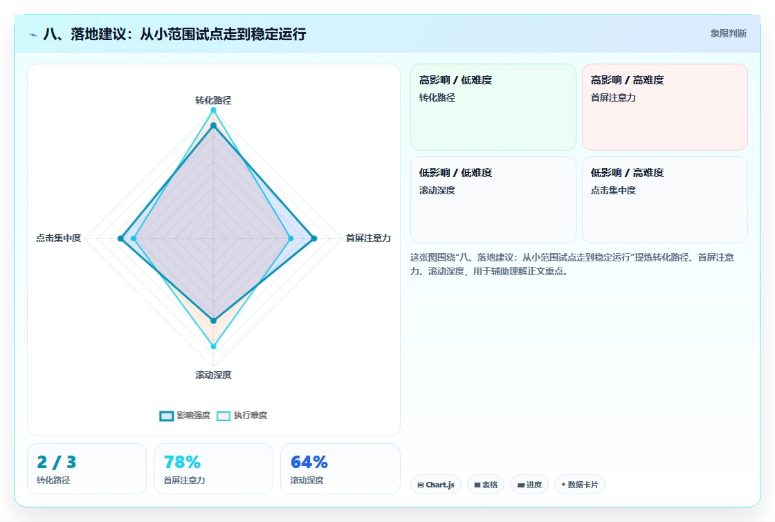
Task: Toggle the 执行难度 legend item
Action: [x=241, y=416]
